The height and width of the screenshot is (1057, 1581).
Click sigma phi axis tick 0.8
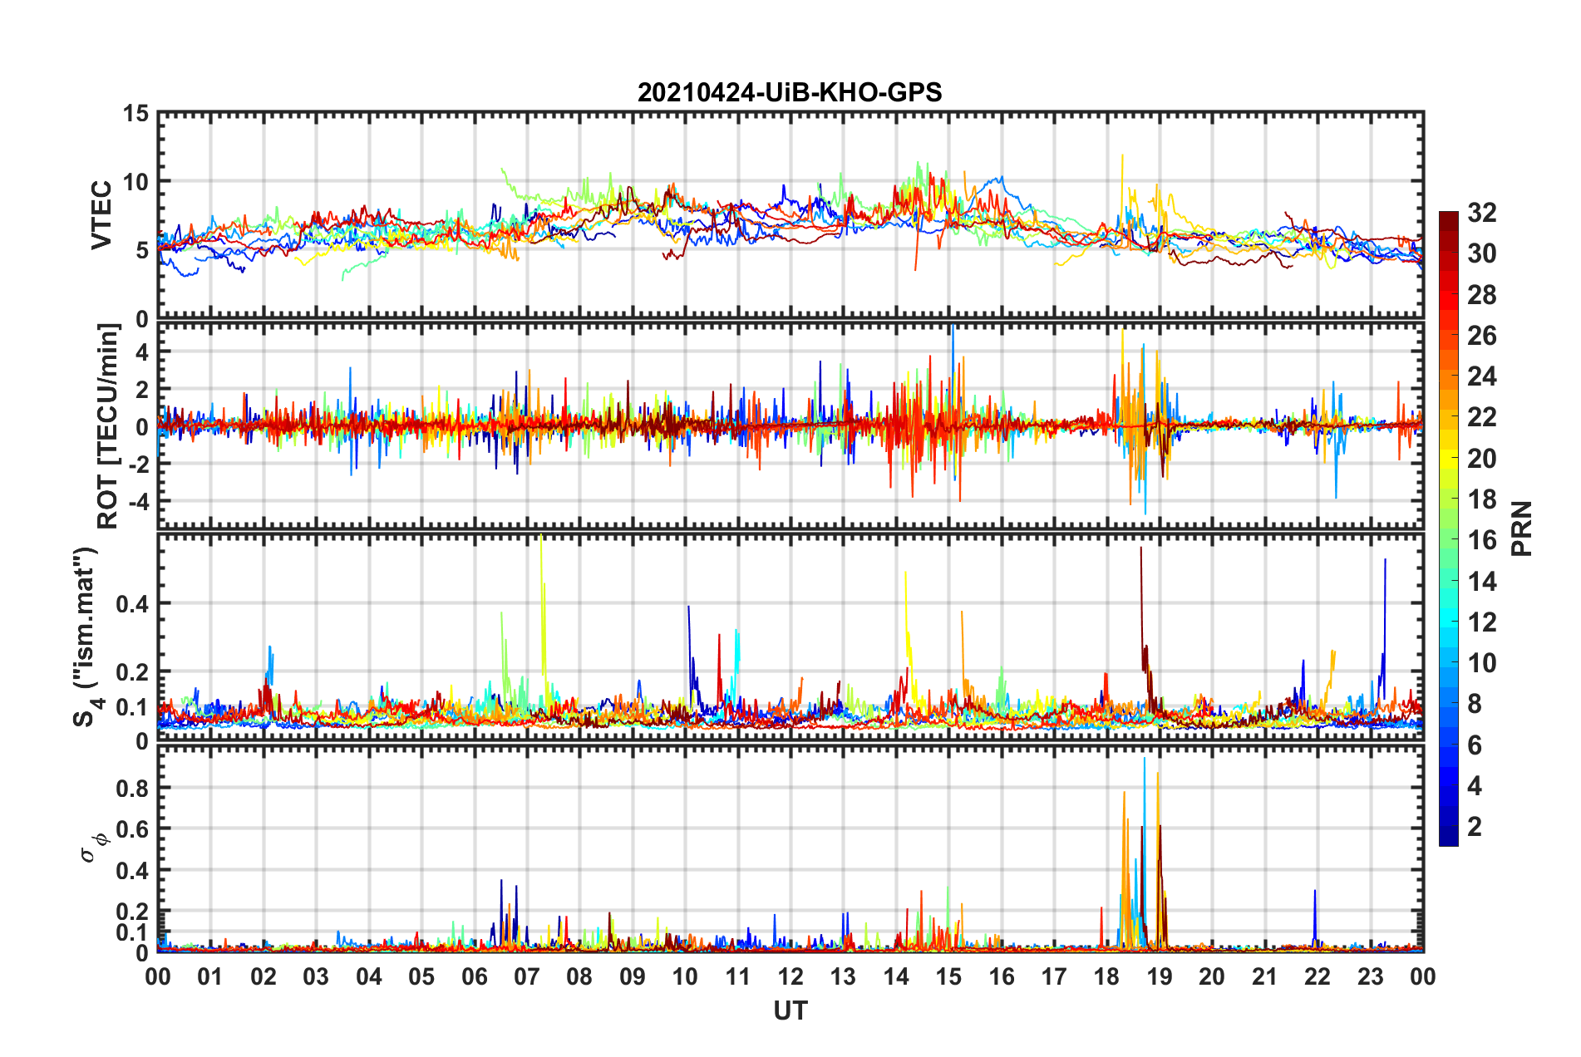pyautogui.click(x=131, y=788)
